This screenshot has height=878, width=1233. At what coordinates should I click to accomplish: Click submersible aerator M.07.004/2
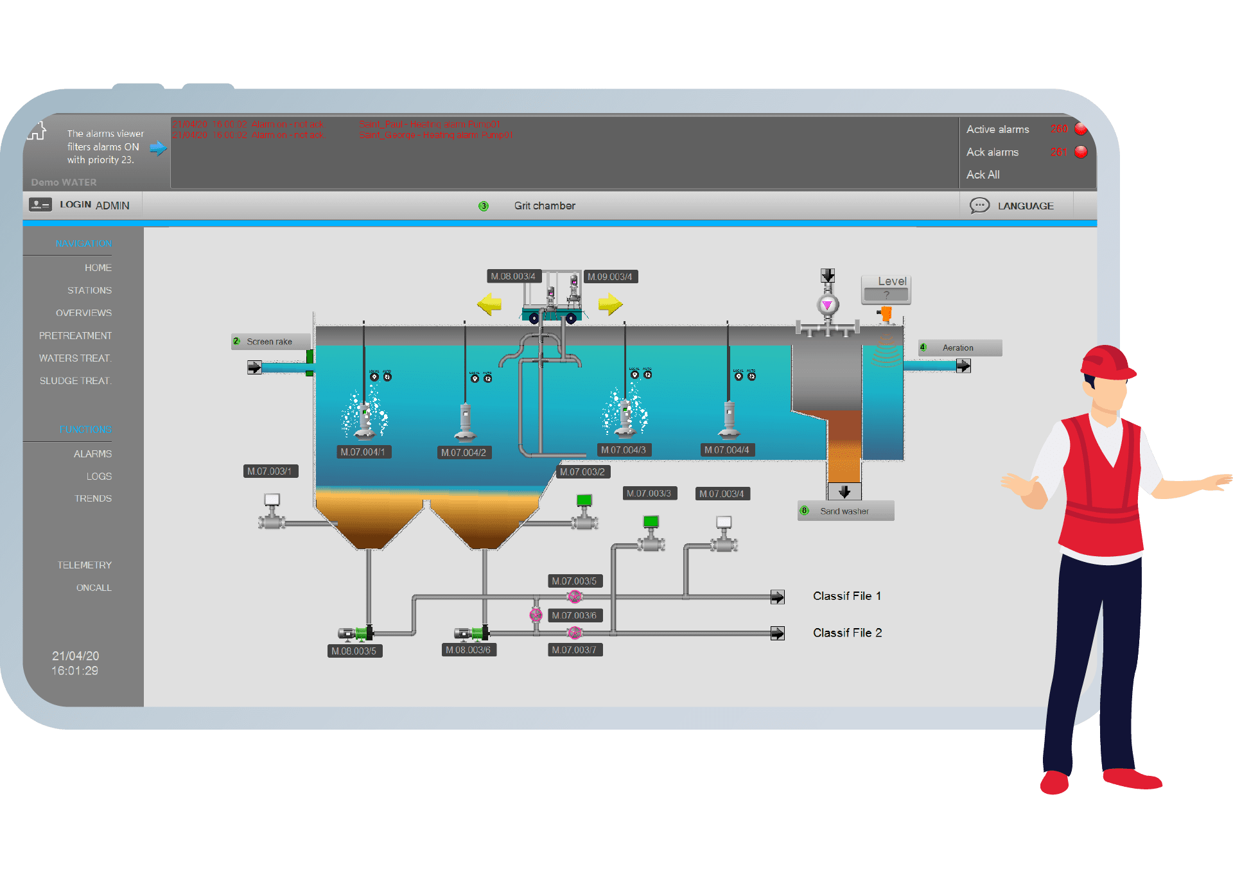[466, 421]
